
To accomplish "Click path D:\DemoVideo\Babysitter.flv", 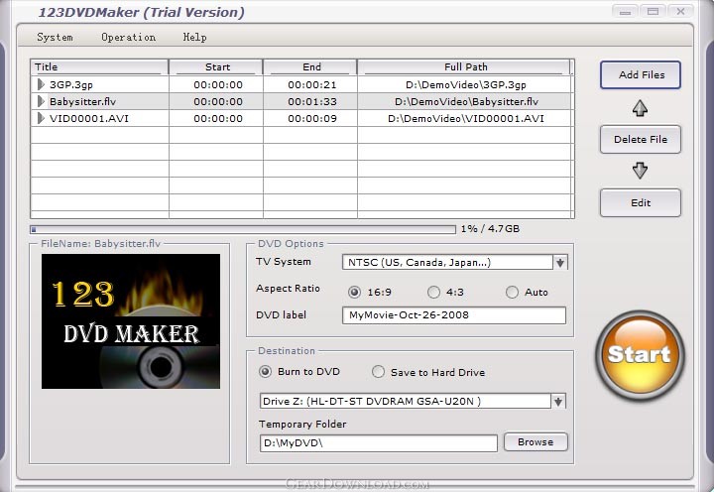I will (x=466, y=101).
